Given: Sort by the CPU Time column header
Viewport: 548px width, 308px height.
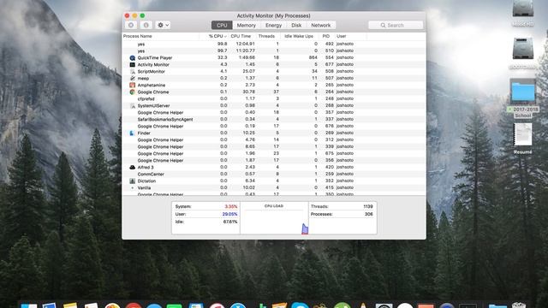Looking at the screenshot, I should click(241, 36).
